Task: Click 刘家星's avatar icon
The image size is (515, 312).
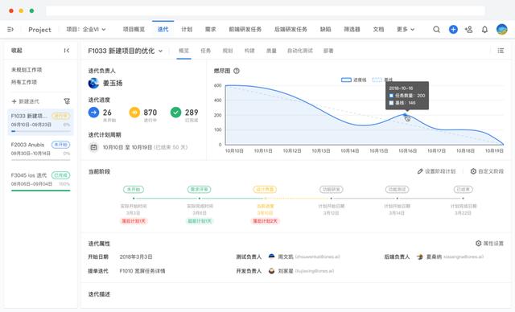Action: pos(271,271)
